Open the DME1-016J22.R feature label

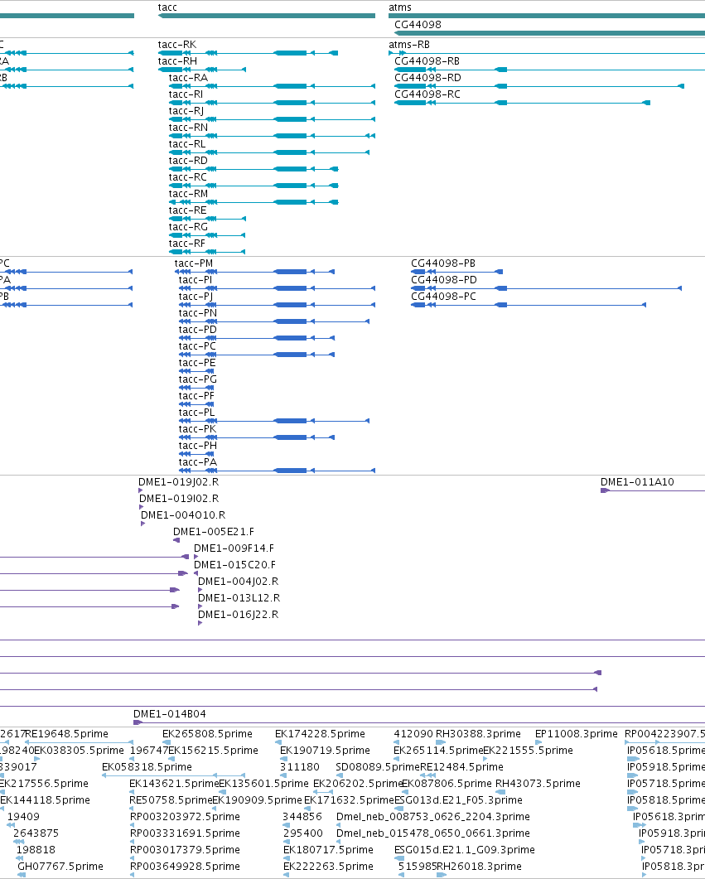tap(239, 615)
